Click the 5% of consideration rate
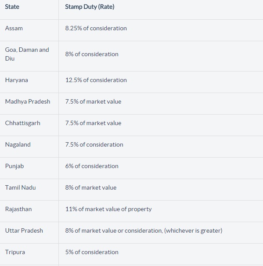The width and height of the screenshot is (263, 266). coord(92,252)
